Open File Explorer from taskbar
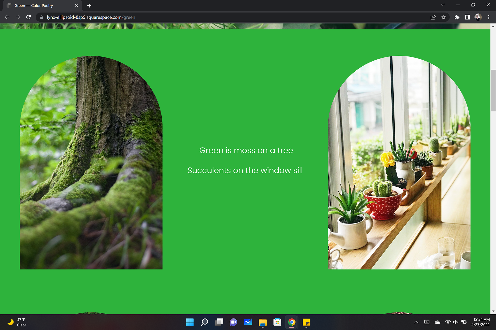The width and height of the screenshot is (496, 330). tap(262, 322)
